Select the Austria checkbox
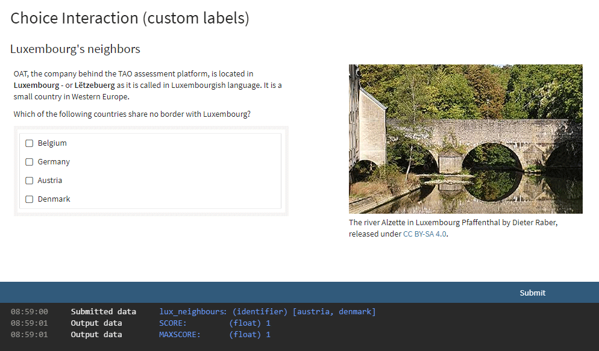599x351 pixels. coord(29,181)
